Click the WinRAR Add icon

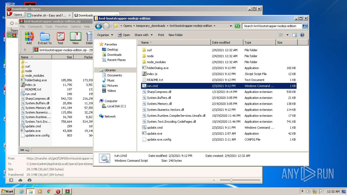(29, 38)
